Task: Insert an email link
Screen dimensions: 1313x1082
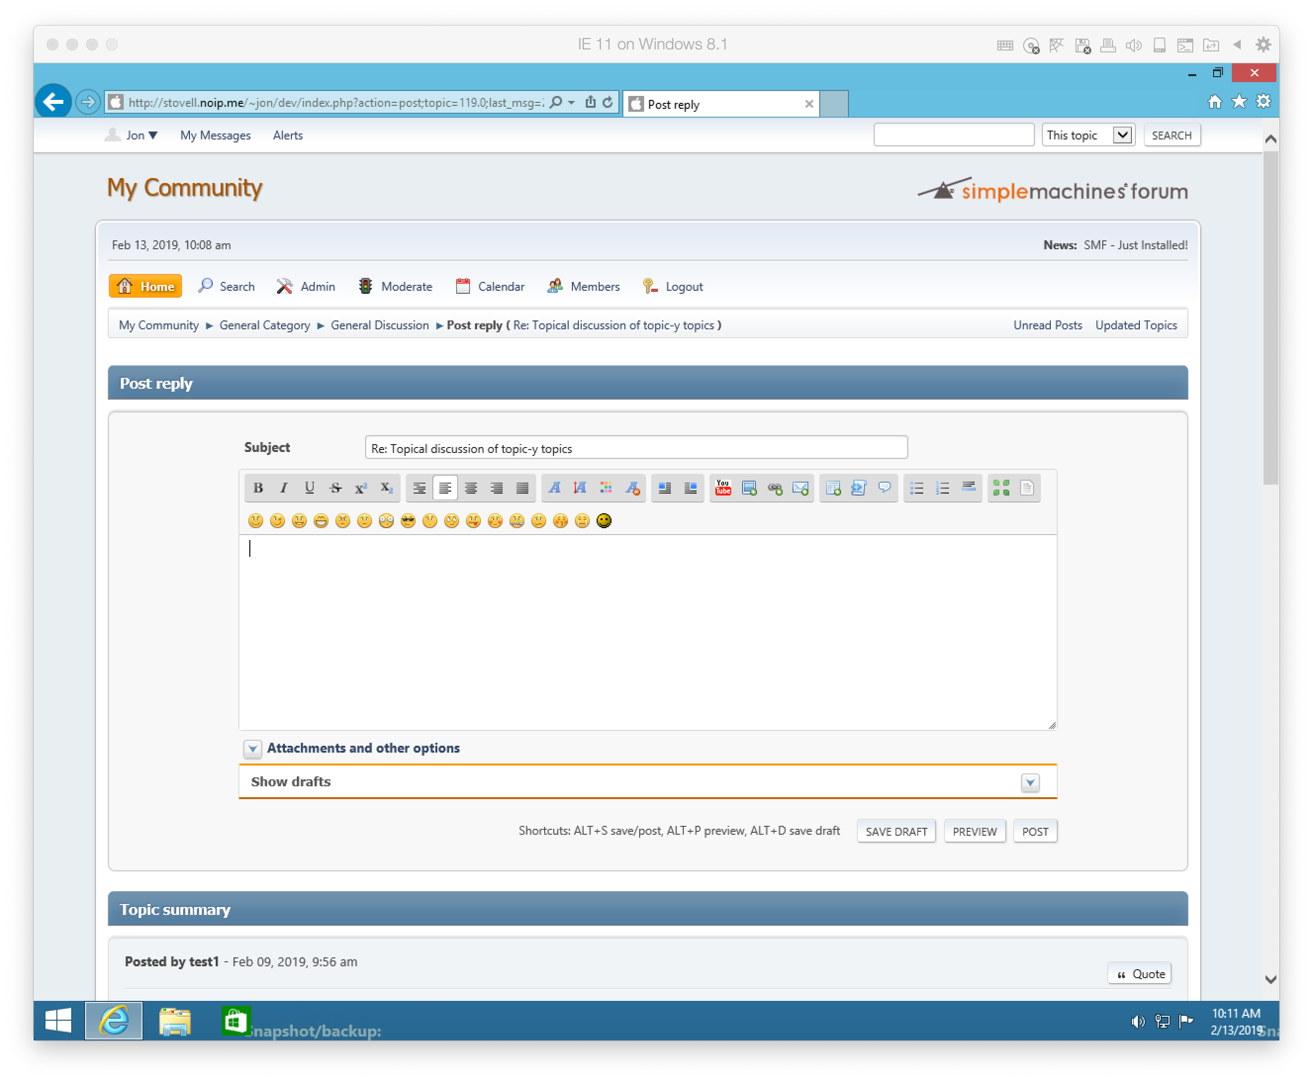Action: 800,488
